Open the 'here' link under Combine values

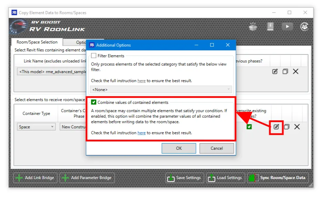tap(142, 132)
